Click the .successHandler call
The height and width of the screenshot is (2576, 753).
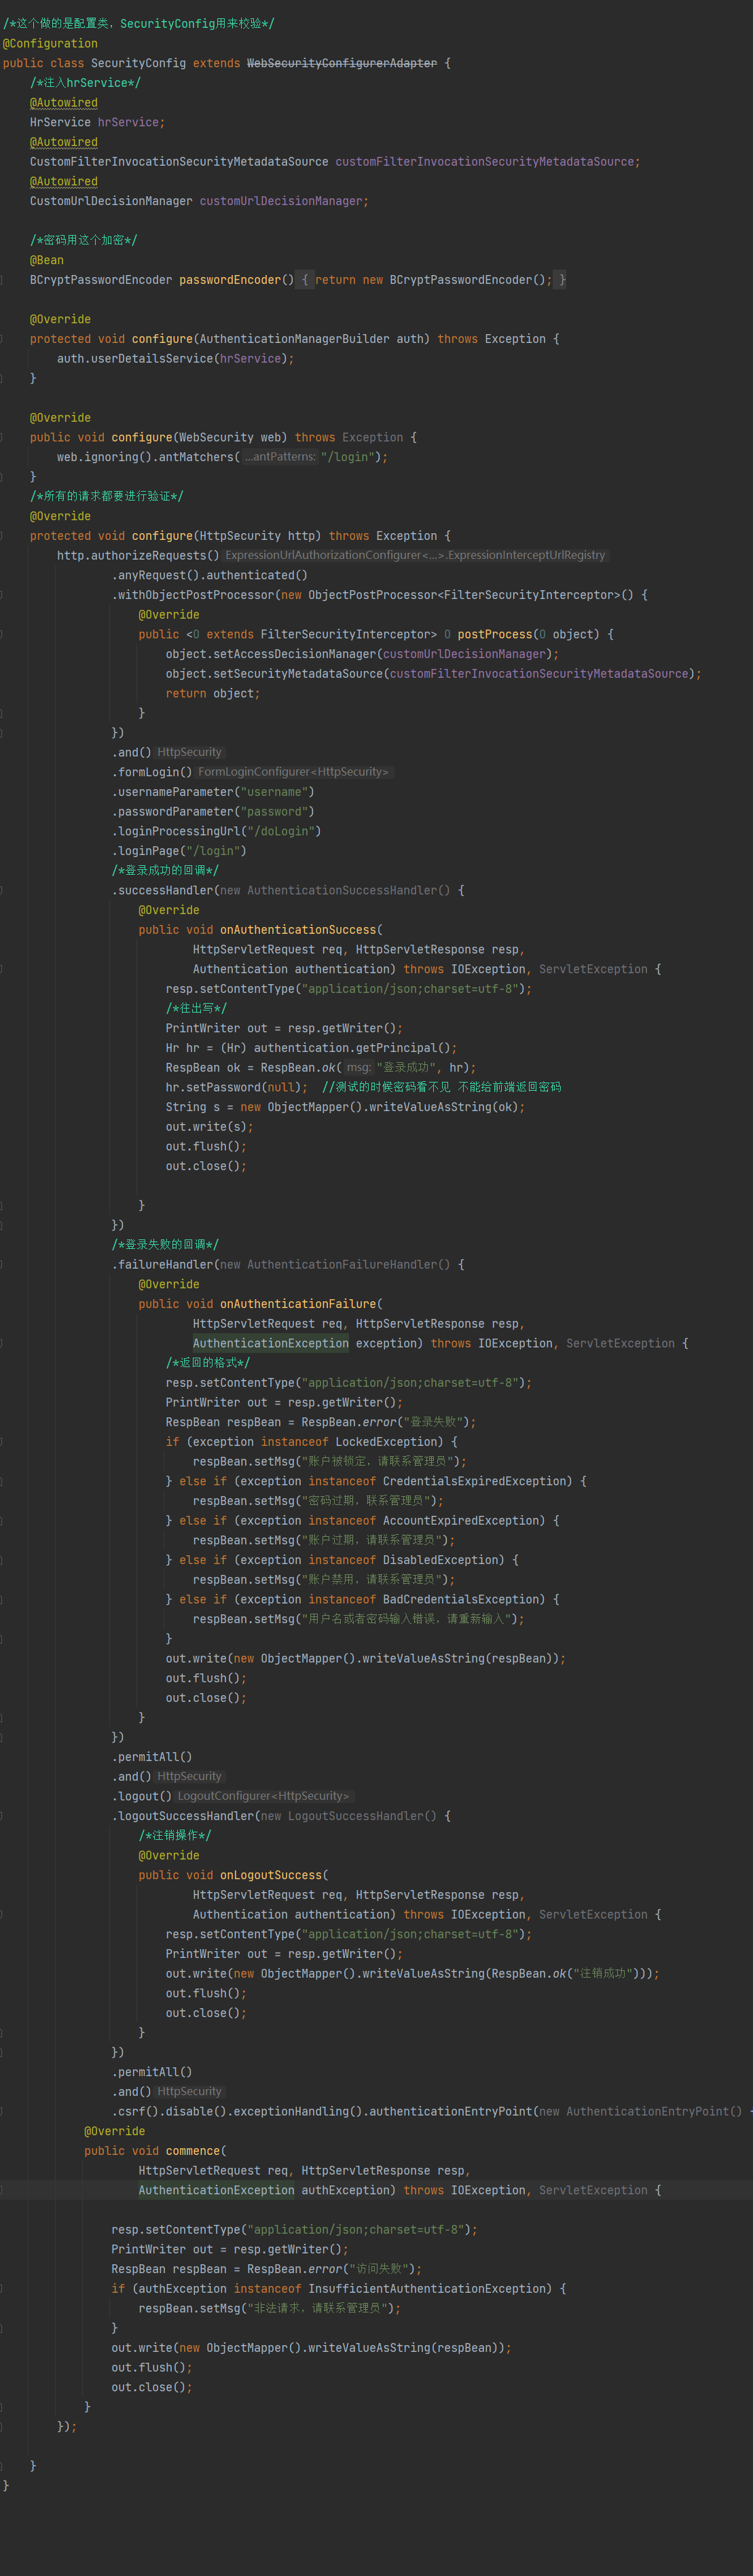pos(162,890)
